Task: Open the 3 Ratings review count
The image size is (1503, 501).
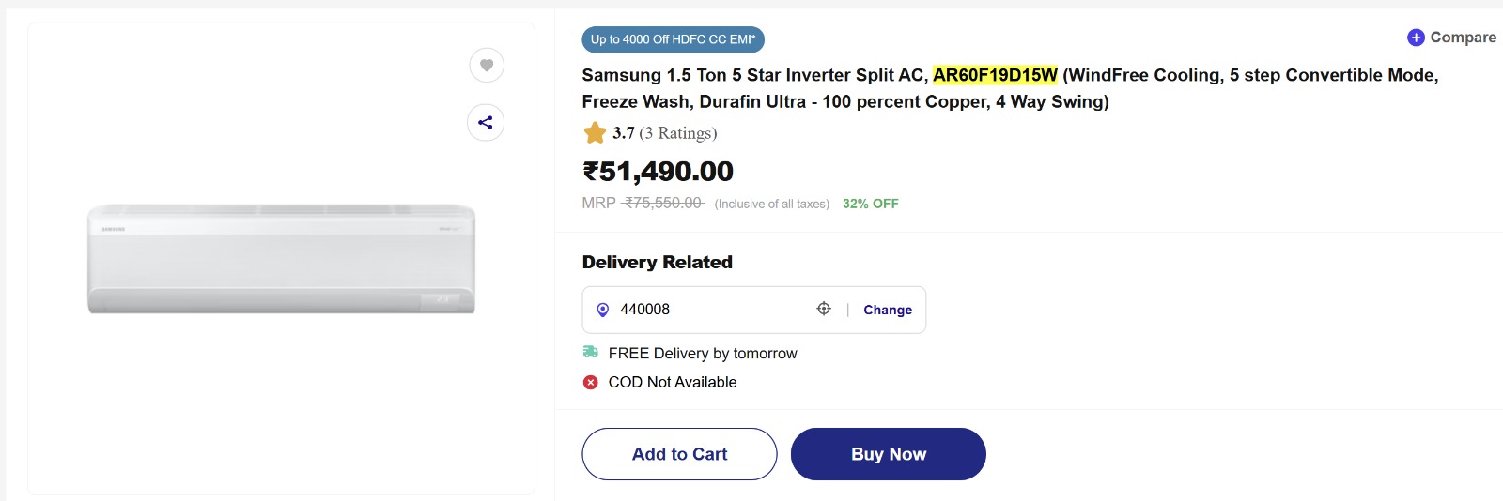Action: [678, 133]
